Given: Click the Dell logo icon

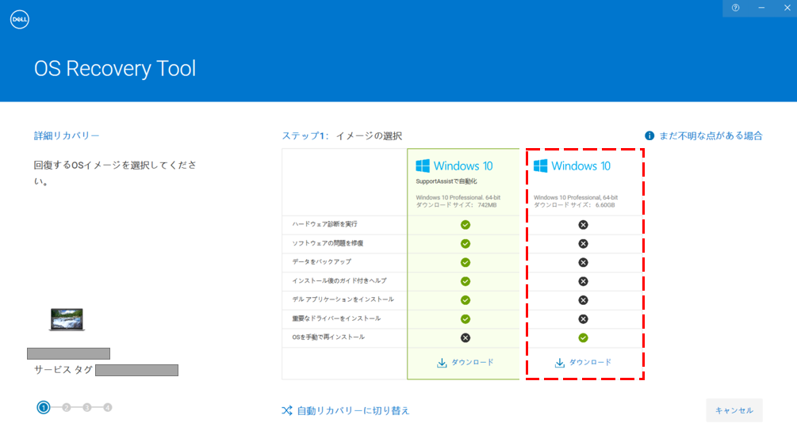Looking at the screenshot, I should click(x=19, y=19).
